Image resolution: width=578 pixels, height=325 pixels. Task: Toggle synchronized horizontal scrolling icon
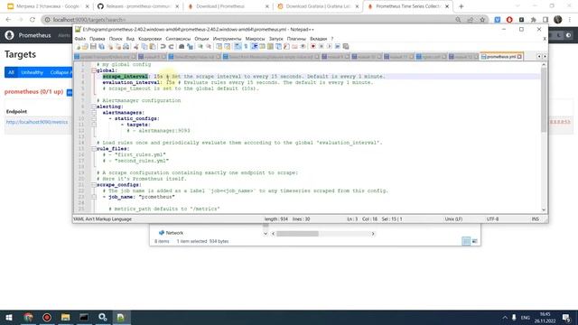click(227, 46)
